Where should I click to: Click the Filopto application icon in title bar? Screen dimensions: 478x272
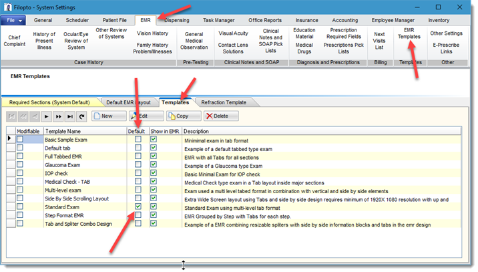point(7,7)
